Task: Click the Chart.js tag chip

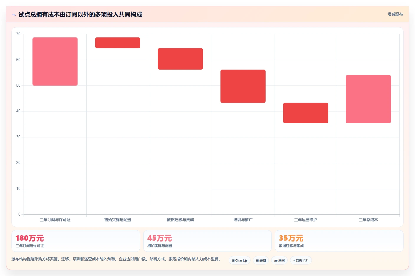Action: click(x=240, y=260)
